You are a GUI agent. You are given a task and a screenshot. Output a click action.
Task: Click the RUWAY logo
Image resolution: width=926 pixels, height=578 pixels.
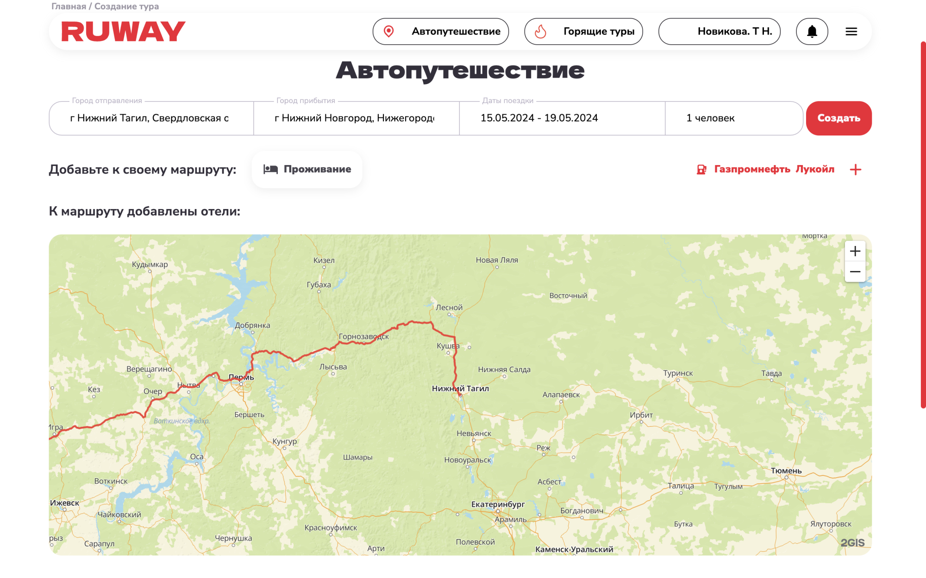pyautogui.click(x=123, y=31)
